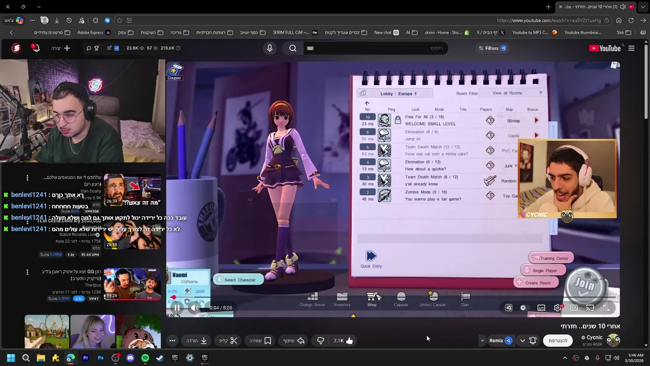650x366 pixels.
Task: Open the Cycnic channel name link
Action: pyautogui.click(x=594, y=337)
